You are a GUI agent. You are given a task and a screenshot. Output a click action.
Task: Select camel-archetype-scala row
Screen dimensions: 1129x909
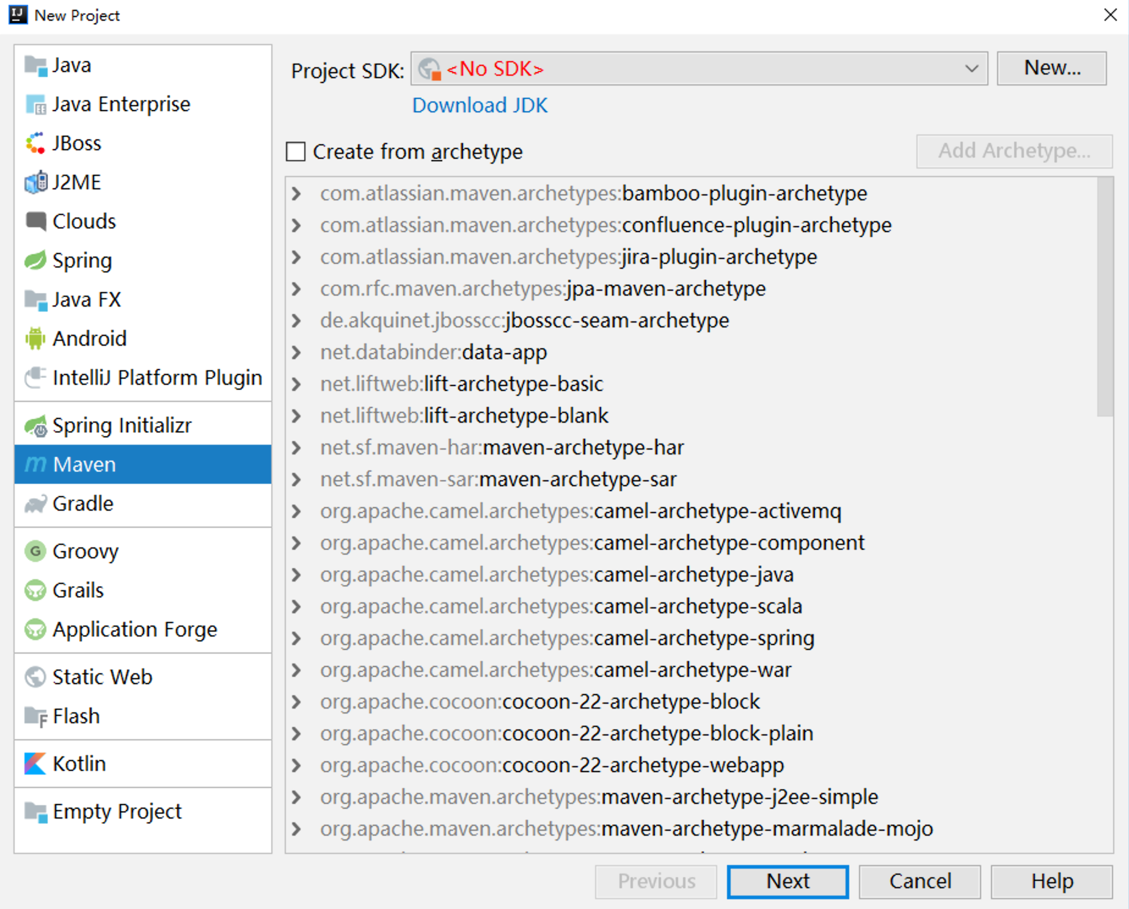(692, 607)
